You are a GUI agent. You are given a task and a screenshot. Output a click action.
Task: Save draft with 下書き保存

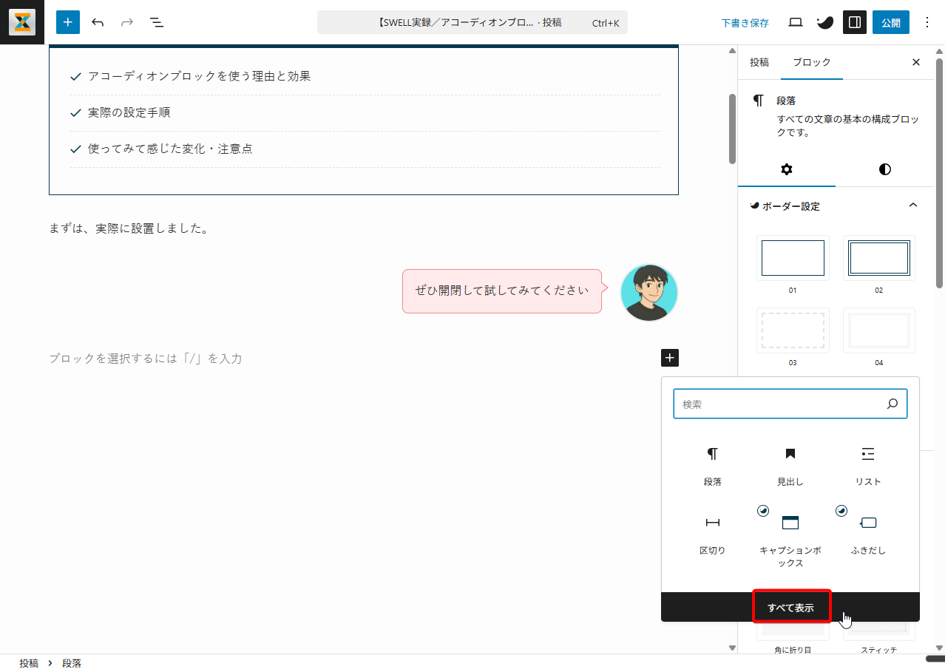pyautogui.click(x=745, y=23)
